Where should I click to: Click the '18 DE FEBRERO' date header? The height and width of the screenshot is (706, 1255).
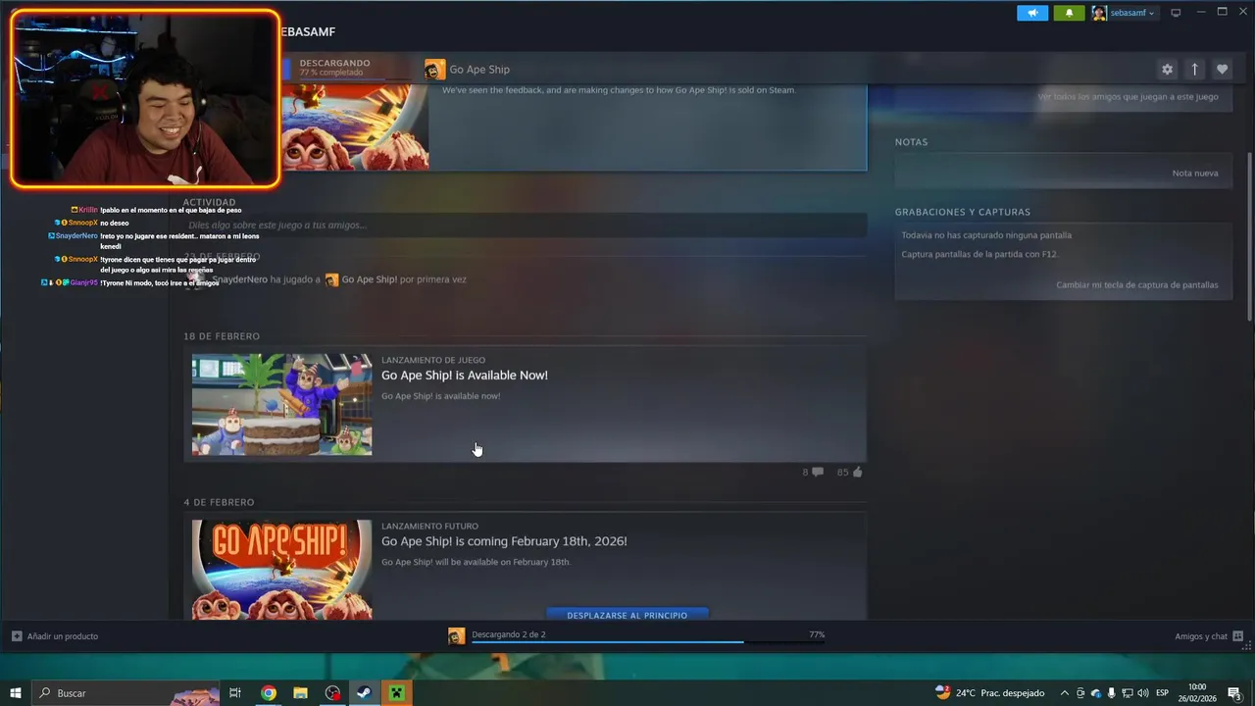tap(222, 336)
